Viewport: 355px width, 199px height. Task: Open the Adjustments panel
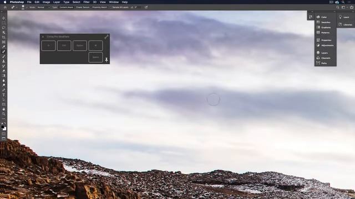click(x=325, y=45)
